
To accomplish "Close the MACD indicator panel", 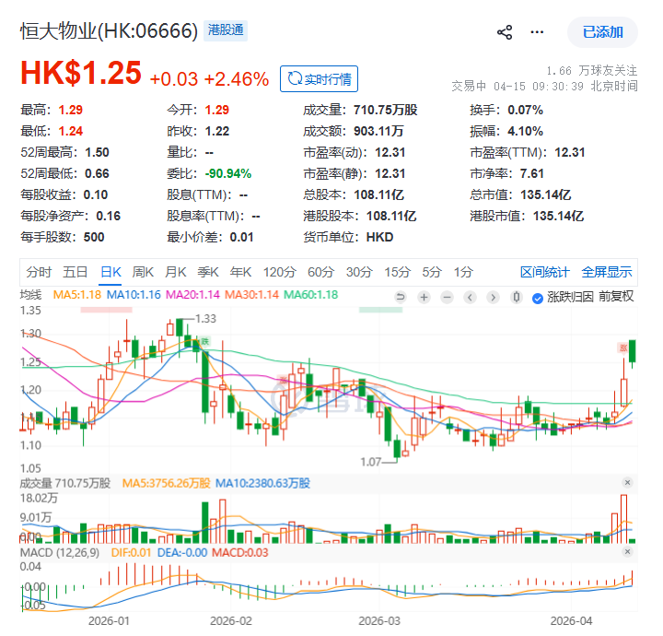I will coord(628,551).
